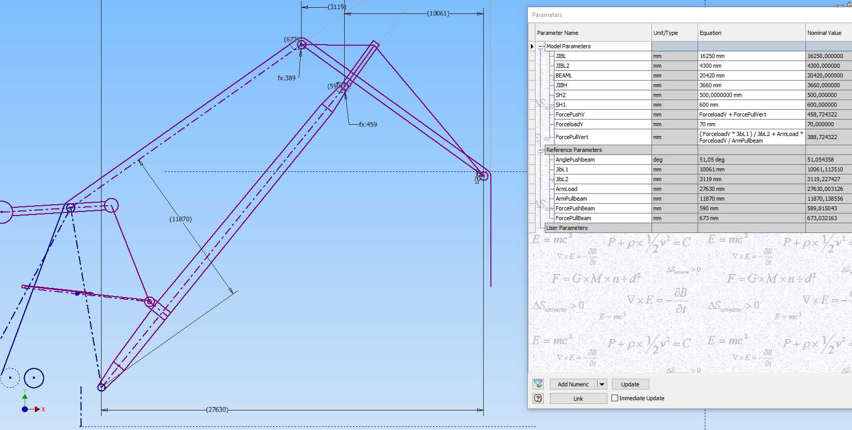Sort by the Parameter Name column header
This screenshot has height=430, width=852.
592,33
